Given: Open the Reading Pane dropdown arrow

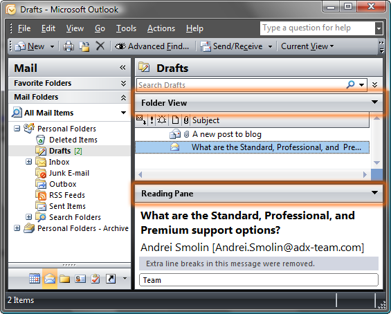Looking at the screenshot, I should pyautogui.click(x=374, y=193).
